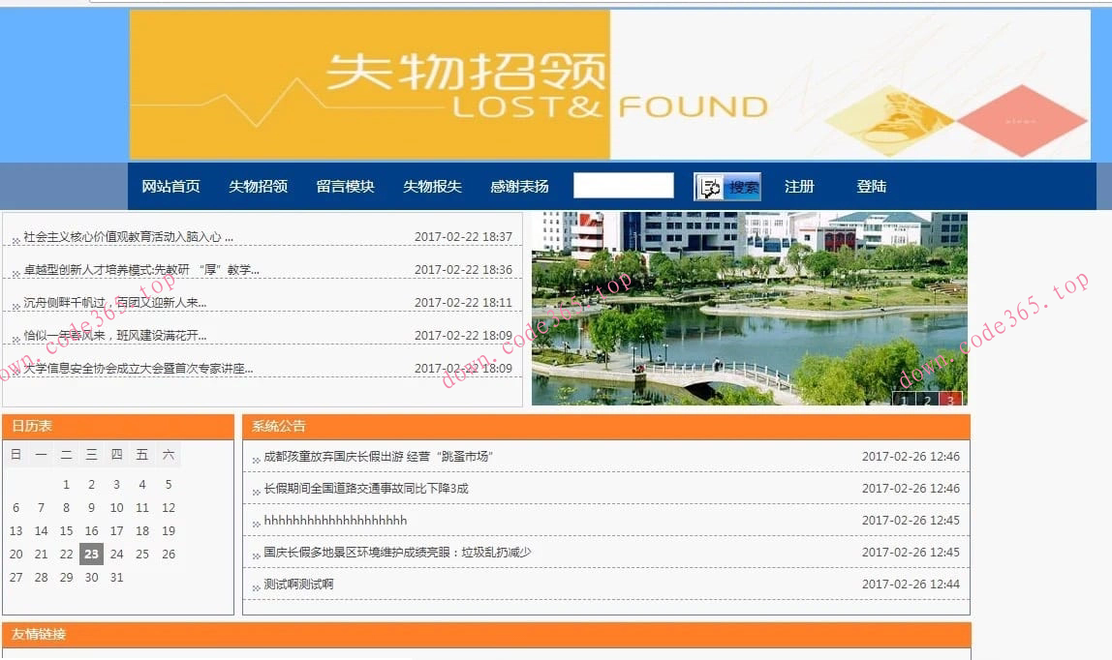The width and height of the screenshot is (1112, 660).
Task: Switch to 网站首页 home menu
Action: (172, 185)
